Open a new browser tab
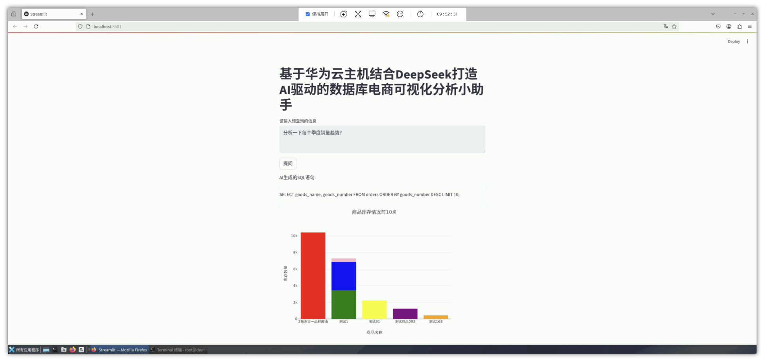 click(x=93, y=14)
